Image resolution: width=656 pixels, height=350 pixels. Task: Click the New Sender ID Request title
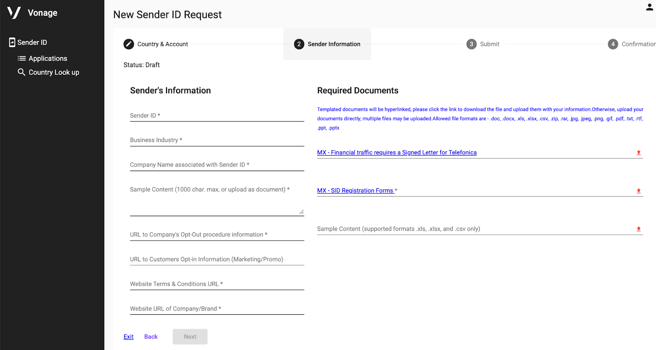(167, 15)
